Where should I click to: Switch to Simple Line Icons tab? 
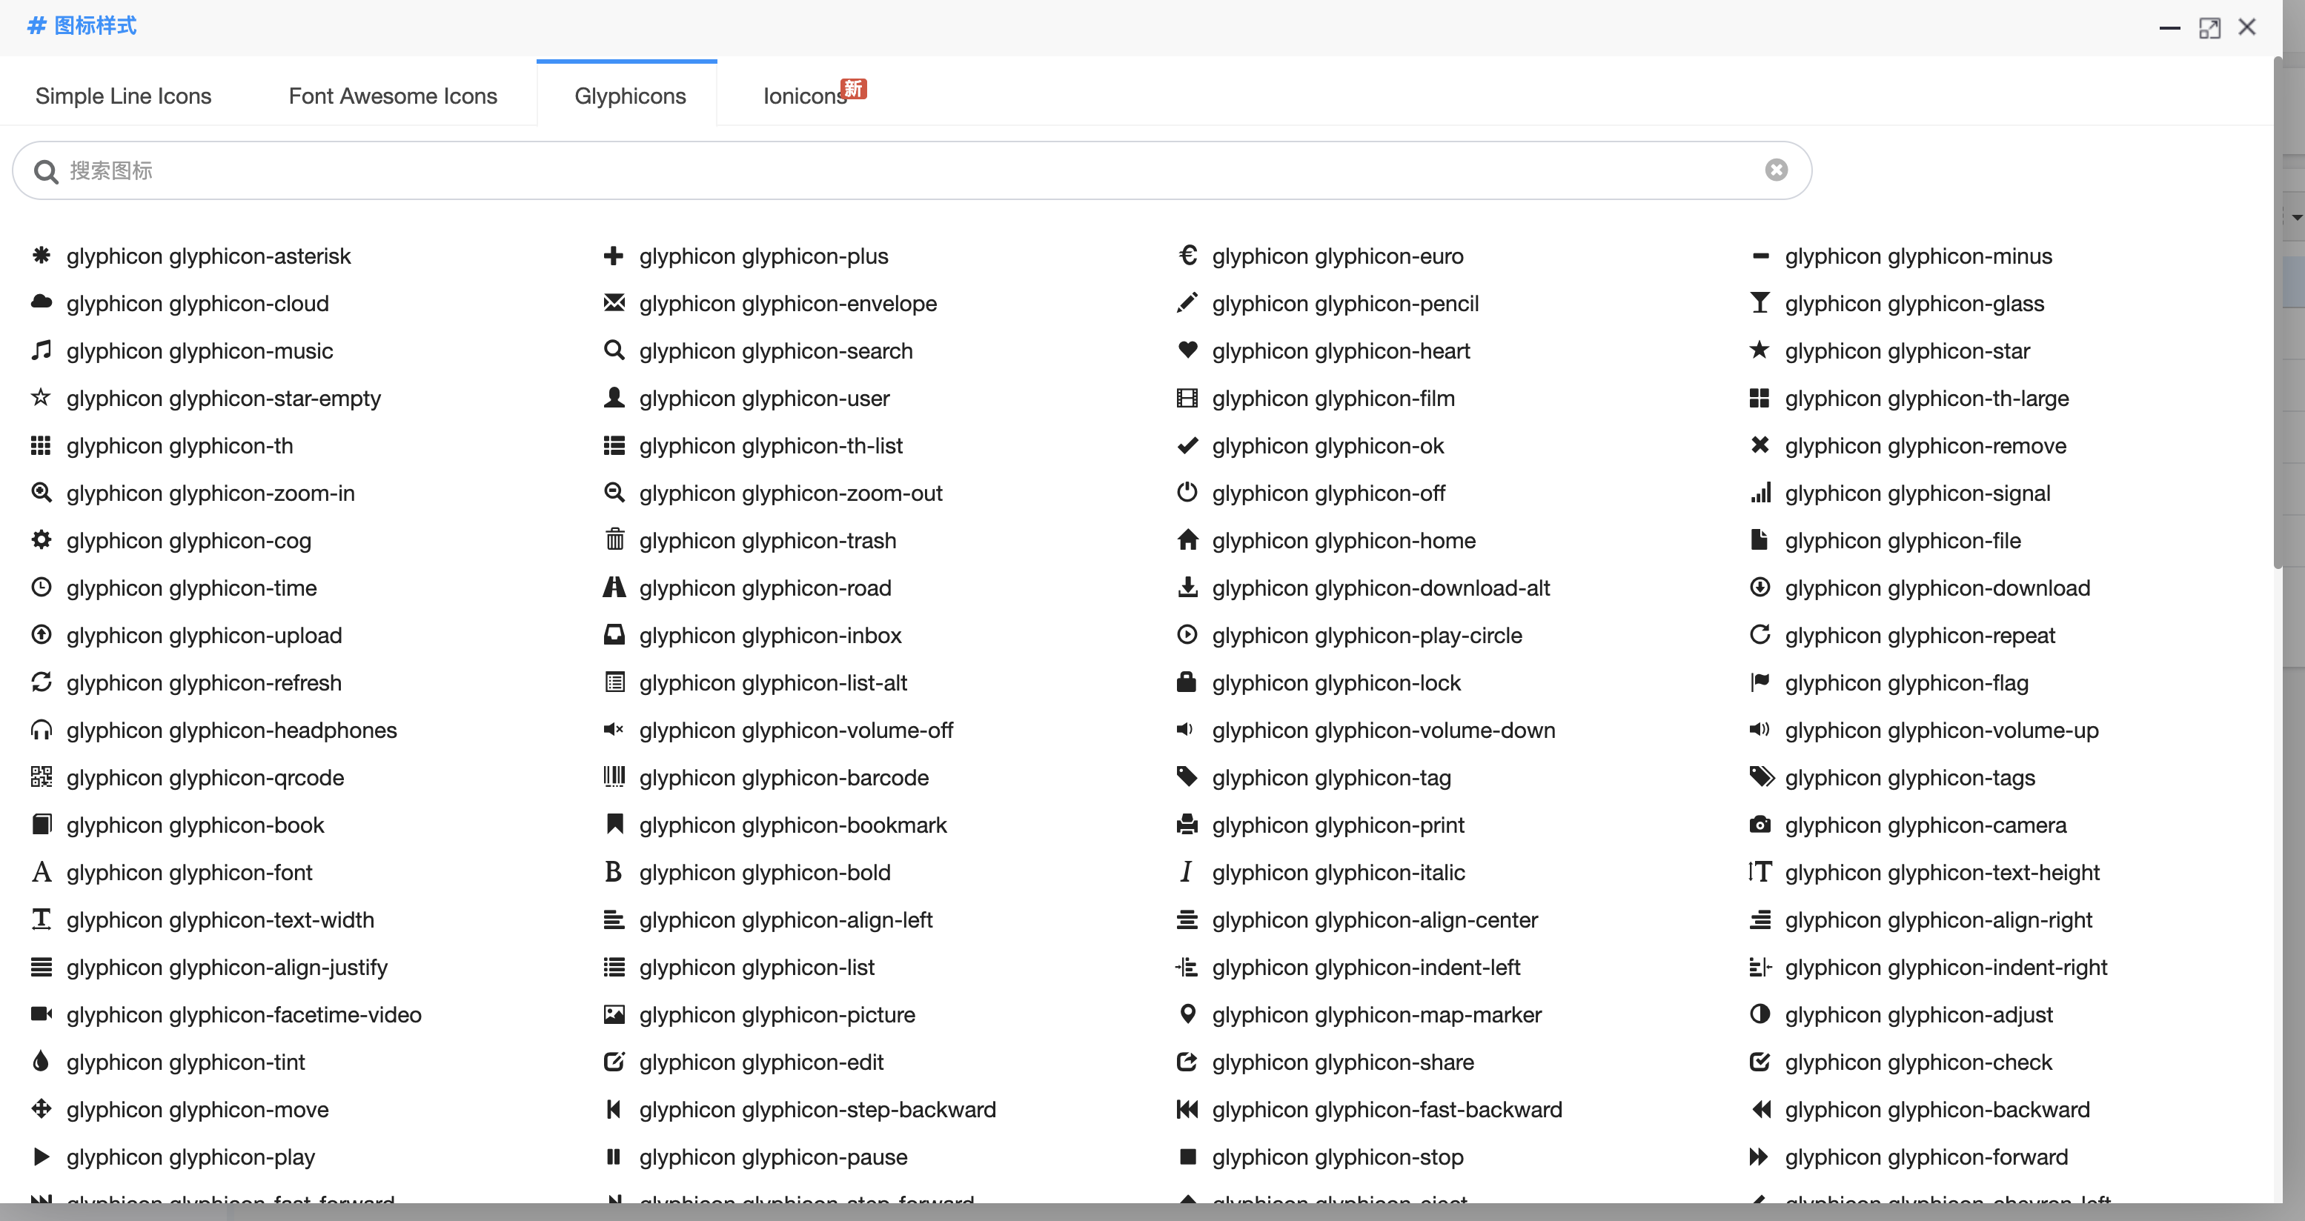[x=124, y=96]
